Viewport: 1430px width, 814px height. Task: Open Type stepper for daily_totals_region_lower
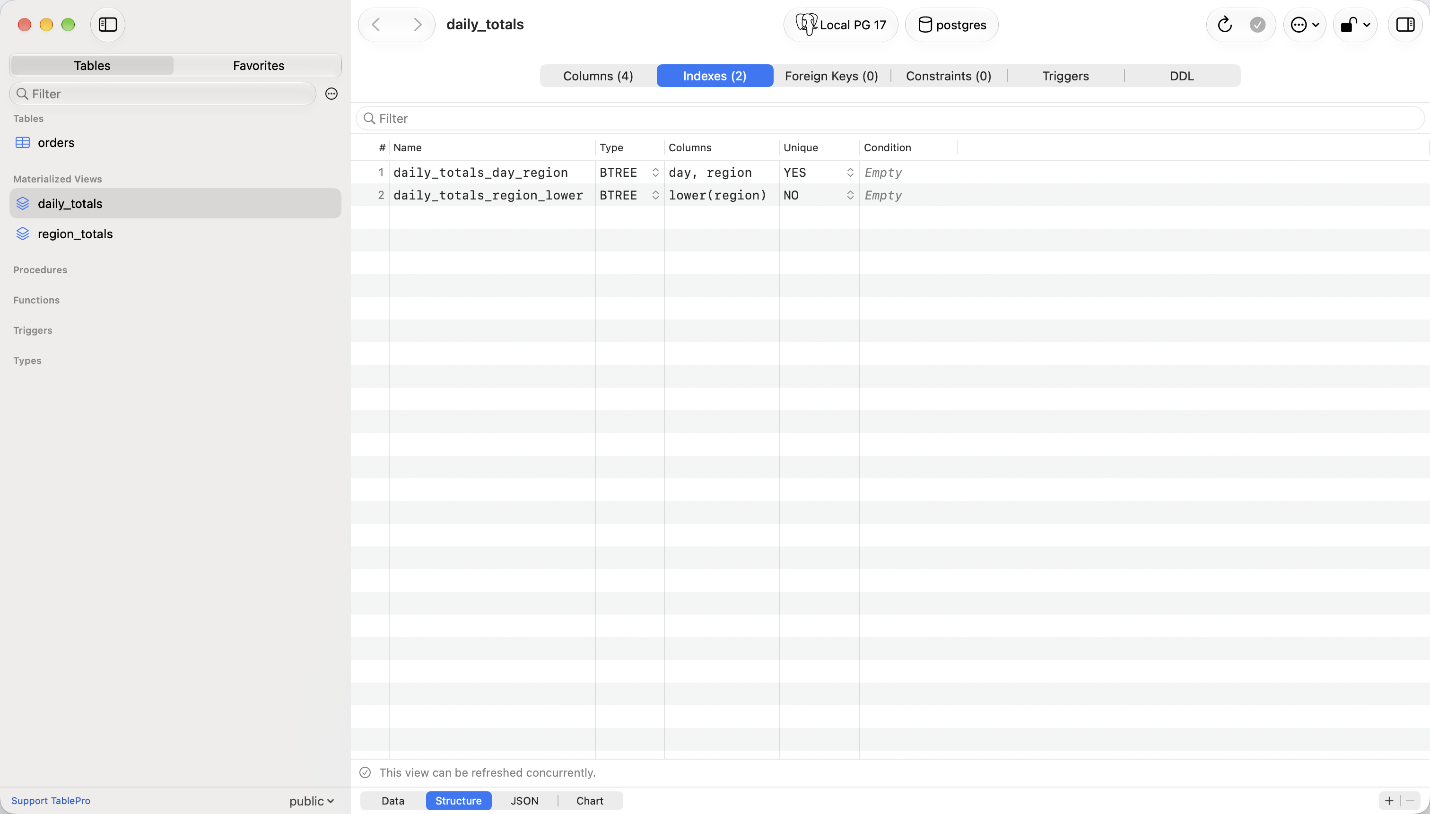point(655,195)
